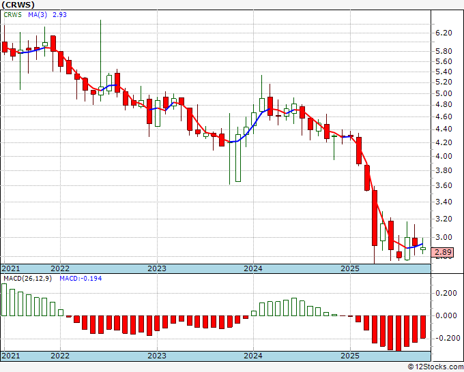Click the 4.40 price axis label
This screenshot has height=372, width=464.
click(444, 129)
